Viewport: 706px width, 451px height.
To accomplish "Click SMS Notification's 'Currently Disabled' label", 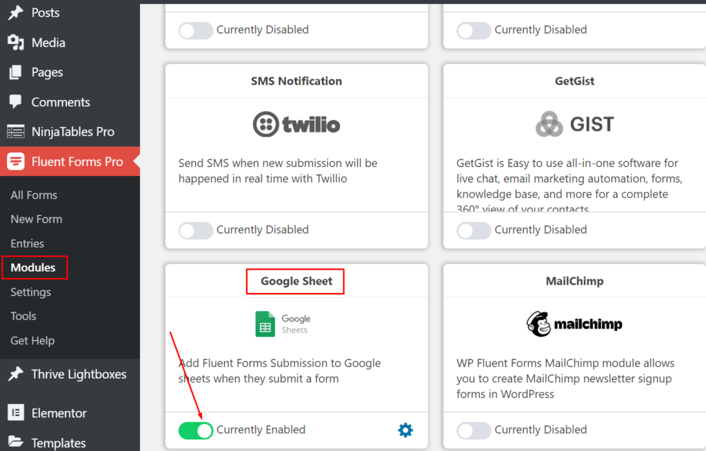I will click(263, 230).
